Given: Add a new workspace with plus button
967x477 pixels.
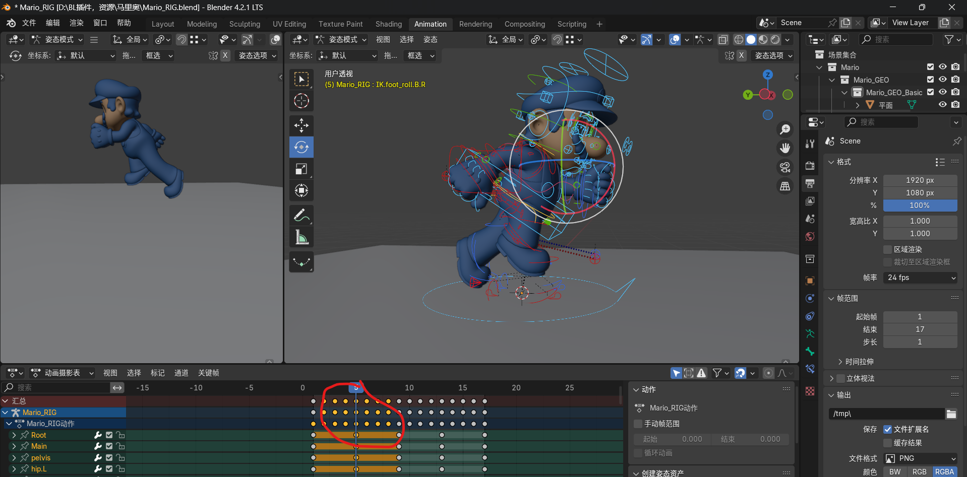Looking at the screenshot, I should coord(599,24).
